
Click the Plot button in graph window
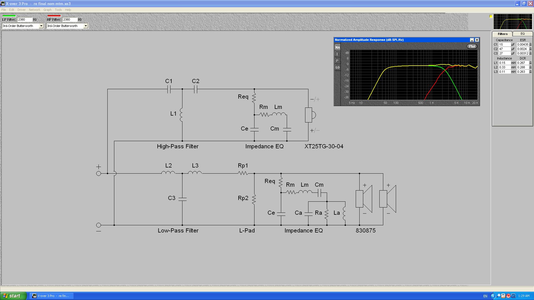pyautogui.click(x=472, y=46)
